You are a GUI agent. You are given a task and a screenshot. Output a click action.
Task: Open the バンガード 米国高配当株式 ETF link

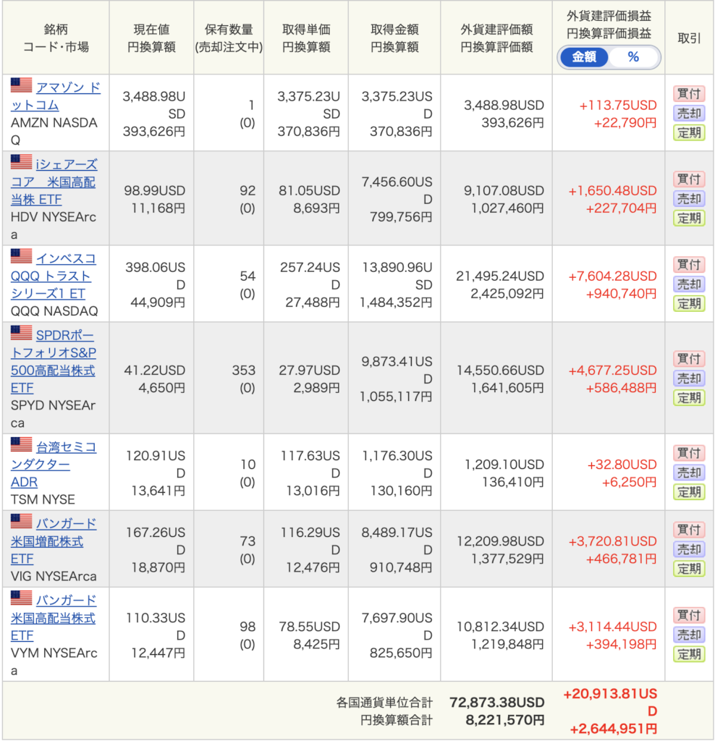coord(54,618)
